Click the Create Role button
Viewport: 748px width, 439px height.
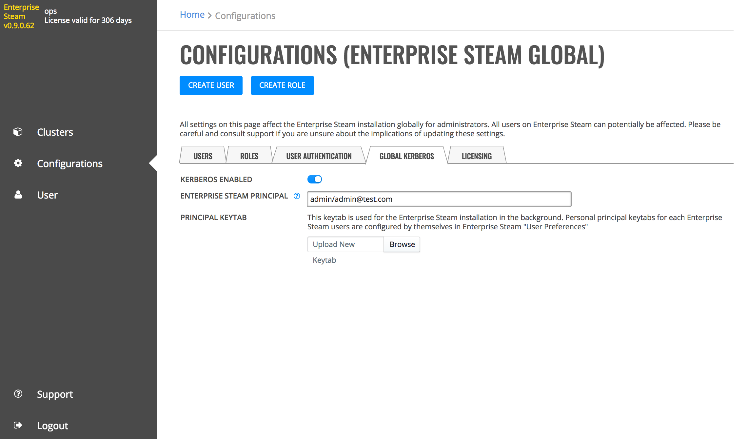pyautogui.click(x=282, y=85)
